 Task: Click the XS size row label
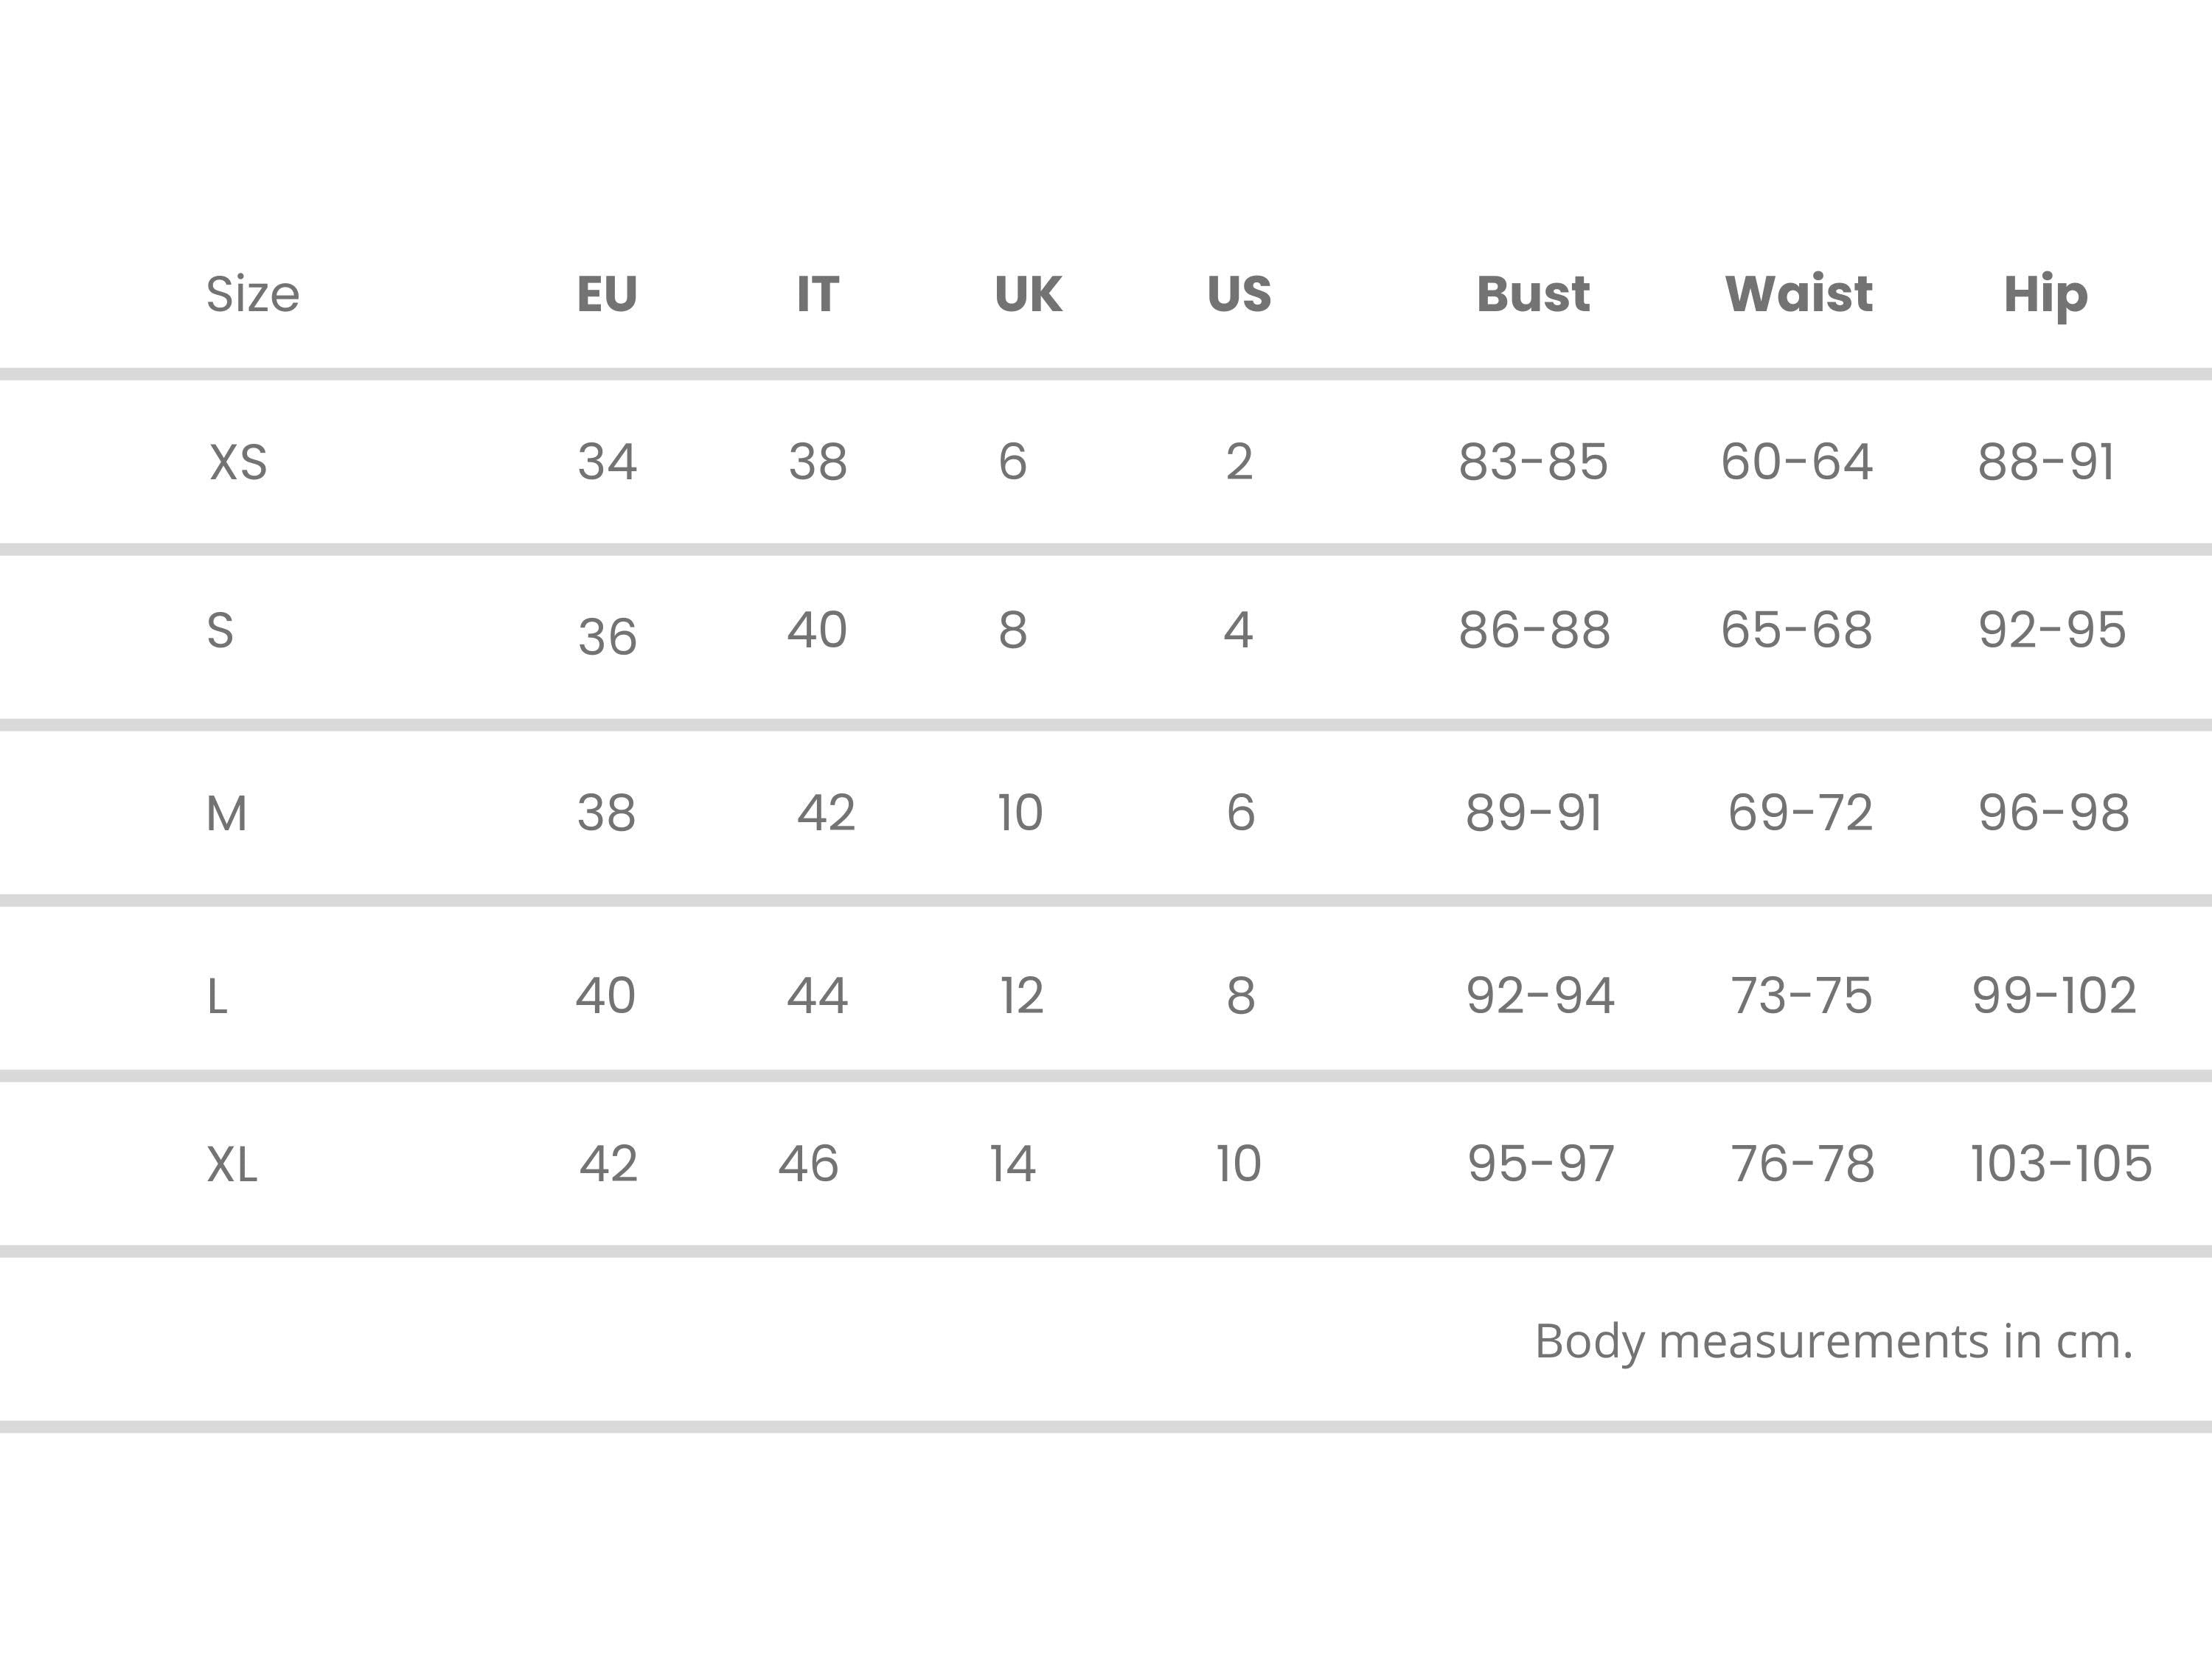[238, 462]
